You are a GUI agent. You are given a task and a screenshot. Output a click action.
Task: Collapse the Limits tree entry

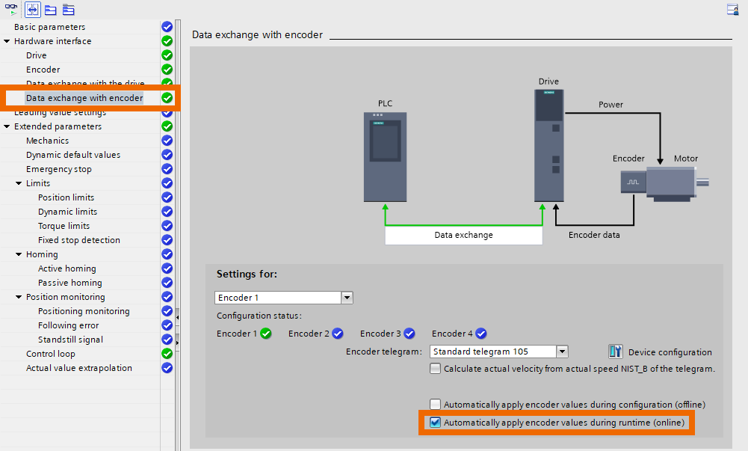click(18, 183)
